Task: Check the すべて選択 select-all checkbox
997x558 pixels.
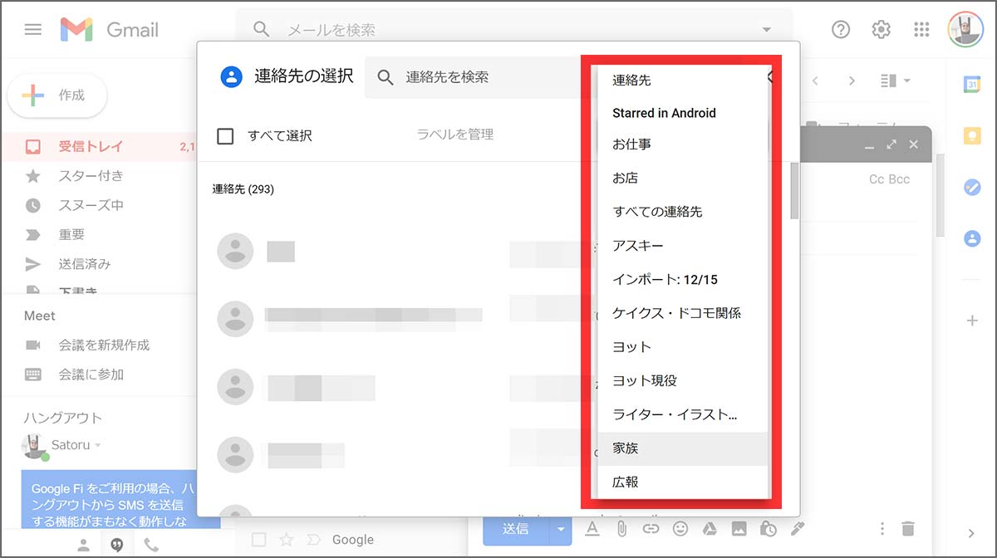Action: point(224,136)
